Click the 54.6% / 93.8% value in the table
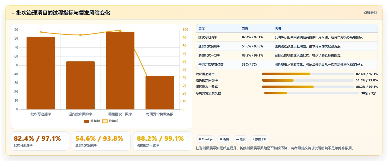The width and height of the screenshot is (388, 161). point(252,46)
